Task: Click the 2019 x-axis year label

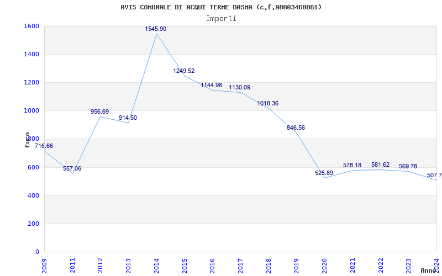Action: pyautogui.click(x=296, y=266)
